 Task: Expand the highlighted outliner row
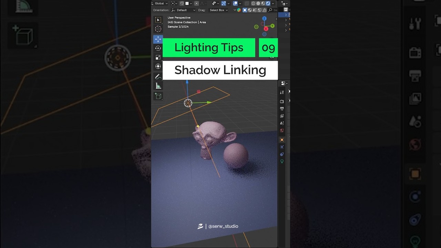tap(286, 15)
